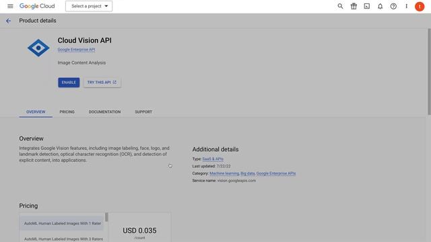This screenshot has width=431, height=242.
Task: Click the Google Cloud logo
Action: 37,6
